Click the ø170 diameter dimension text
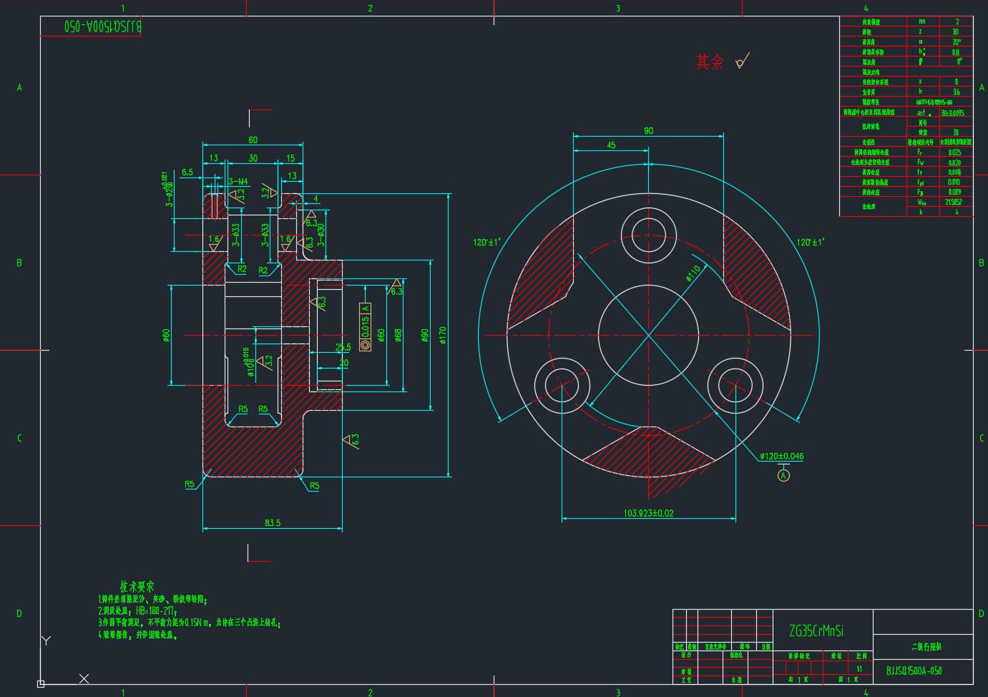The image size is (988, 697). pos(443,335)
